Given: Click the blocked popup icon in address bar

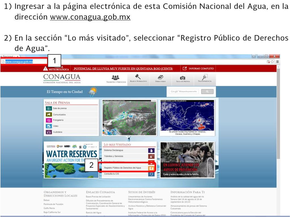Looking at the screenshot, I should tap(268, 62).
